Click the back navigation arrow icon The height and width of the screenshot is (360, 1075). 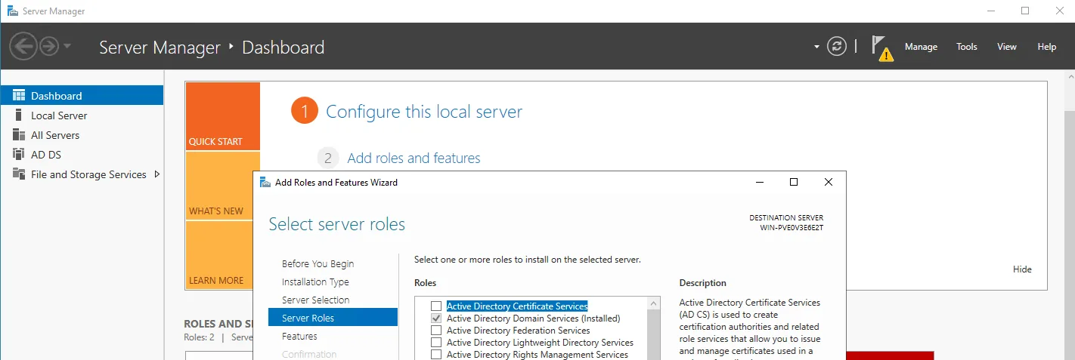23,47
